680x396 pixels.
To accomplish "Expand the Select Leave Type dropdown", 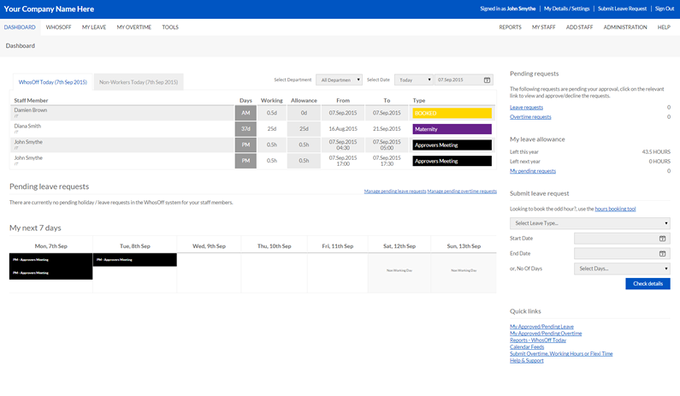I will 589,223.
